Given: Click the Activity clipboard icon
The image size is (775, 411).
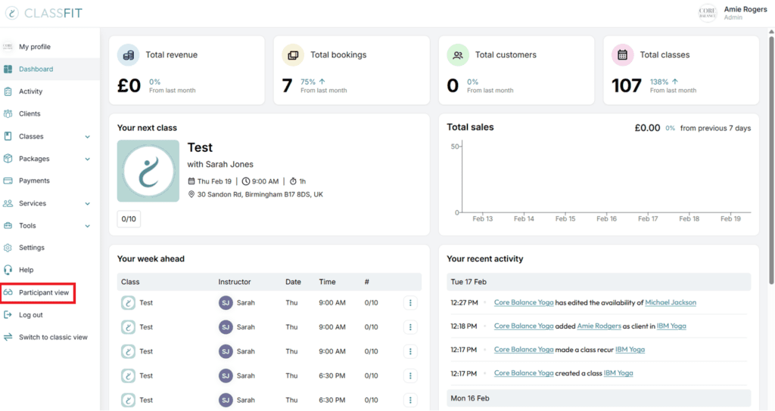Looking at the screenshot, I should pyautogui.click(x=8, y=91).
